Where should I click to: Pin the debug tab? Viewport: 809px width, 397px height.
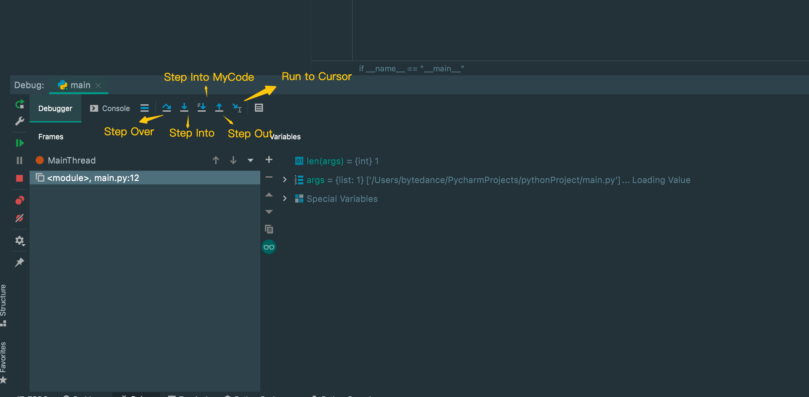pyautogui.click(x=20, y=262)
